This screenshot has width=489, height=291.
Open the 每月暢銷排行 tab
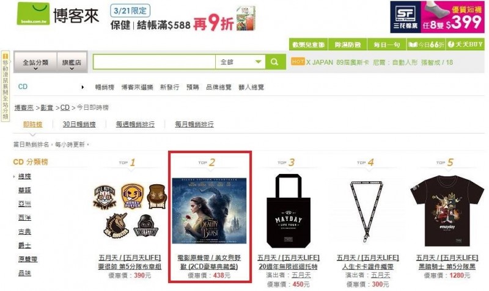pyautogui.click(x=194, y=124)
